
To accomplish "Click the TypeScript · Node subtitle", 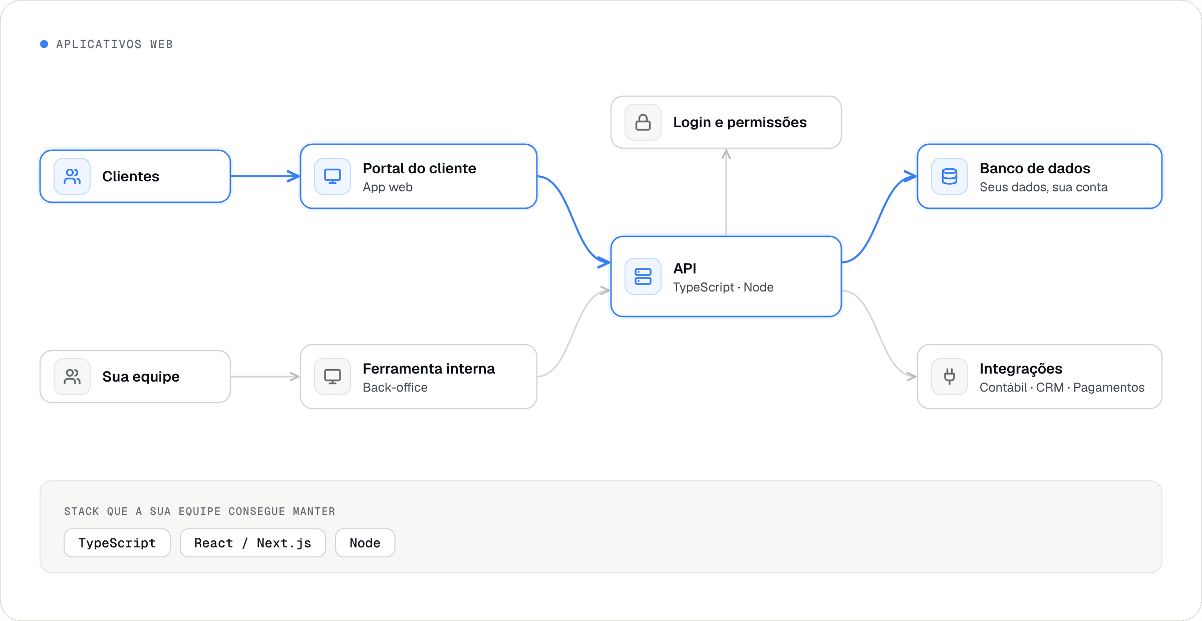I will pos(723,287).
